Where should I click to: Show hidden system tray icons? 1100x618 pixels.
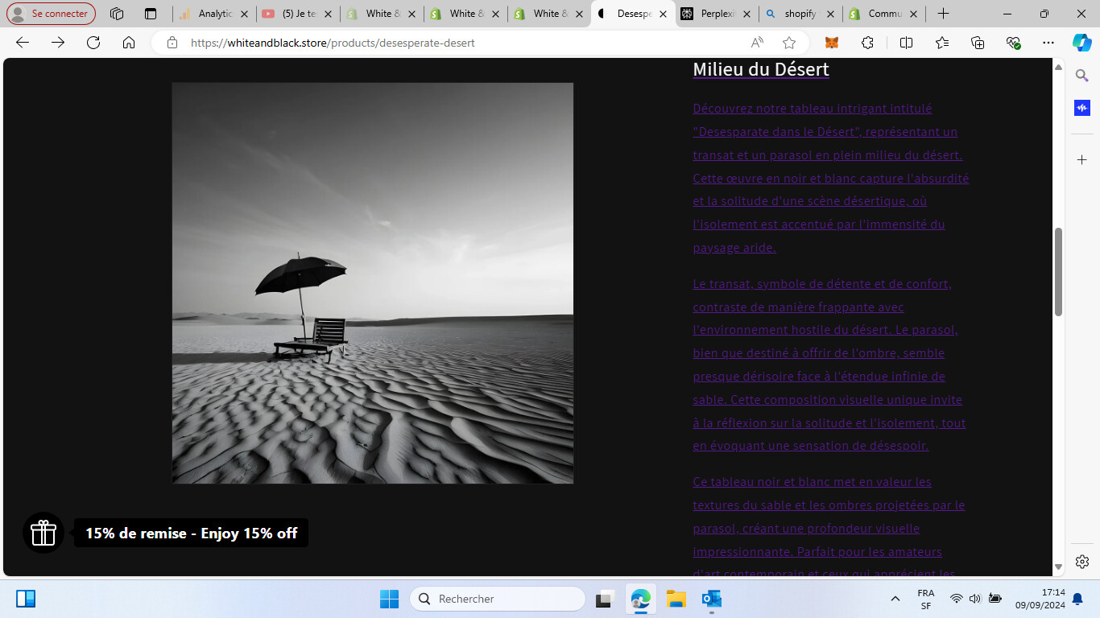pyautogui.click(x=895, y=599)
